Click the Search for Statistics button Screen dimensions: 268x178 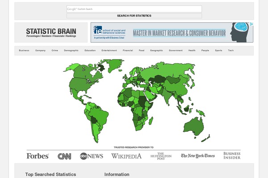(x=134, y=16)
